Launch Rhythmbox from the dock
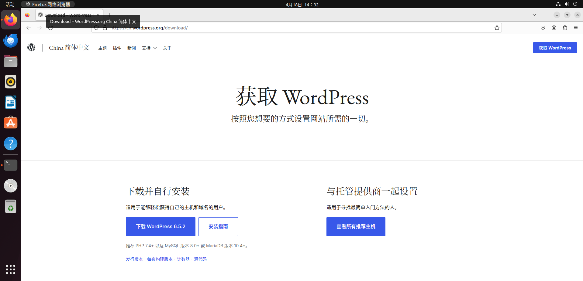Viewport: 583px width, 281px height. (11, 82)
